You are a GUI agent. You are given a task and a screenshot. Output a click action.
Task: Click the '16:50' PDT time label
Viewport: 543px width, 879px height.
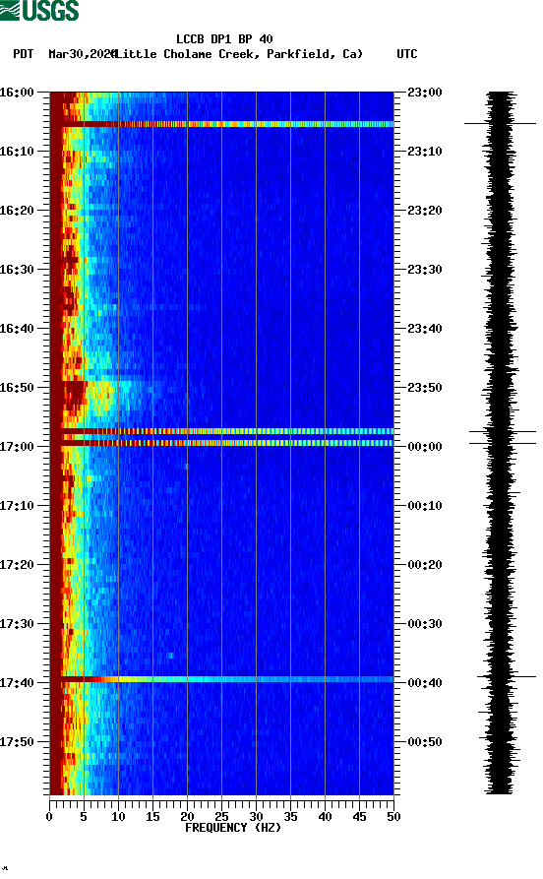click(17, 388)
